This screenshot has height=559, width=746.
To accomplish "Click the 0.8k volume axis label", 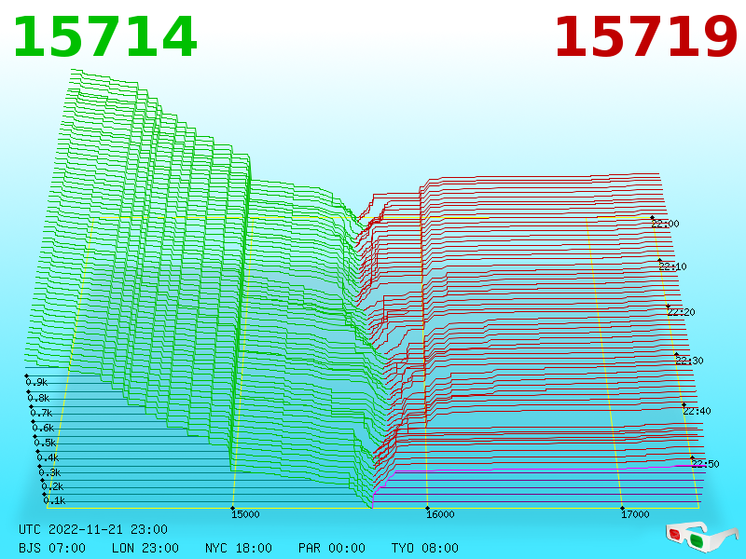I will 38,399.
